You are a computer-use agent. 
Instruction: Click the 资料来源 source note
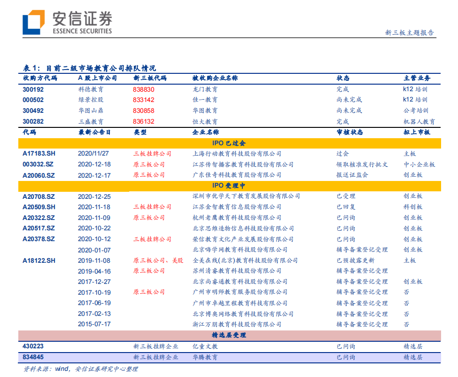click(x=80, y=369)
